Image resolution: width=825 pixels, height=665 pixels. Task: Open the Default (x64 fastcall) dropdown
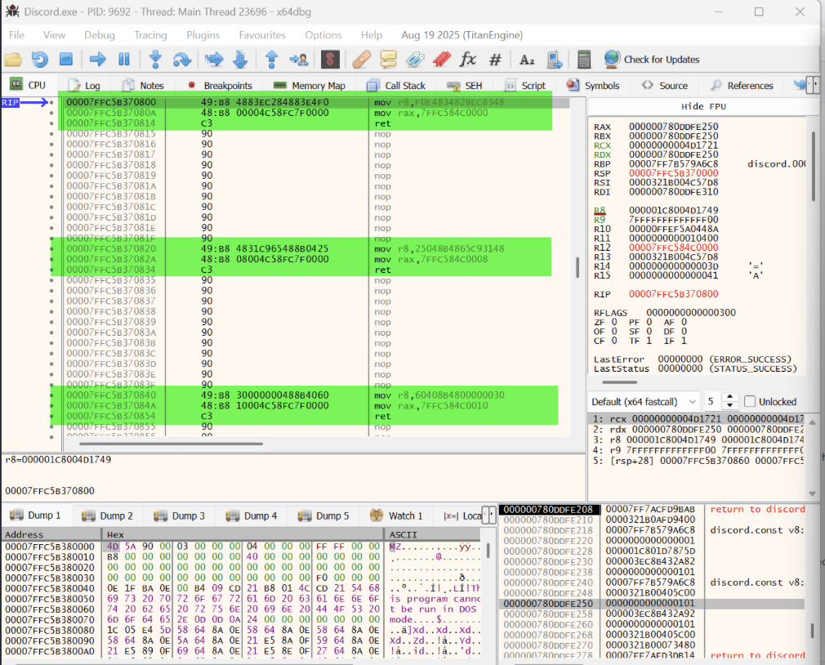(x=645, y=401)
